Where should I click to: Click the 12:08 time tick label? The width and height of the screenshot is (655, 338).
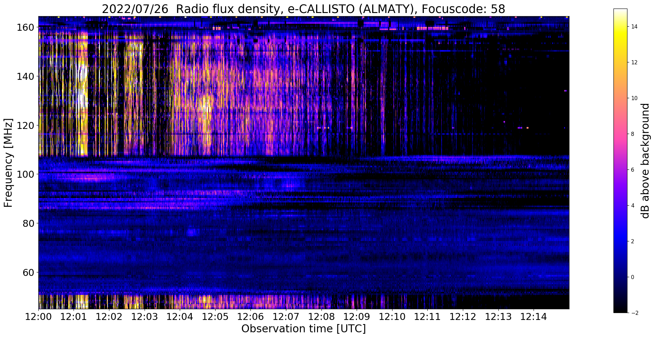point(321,316)
